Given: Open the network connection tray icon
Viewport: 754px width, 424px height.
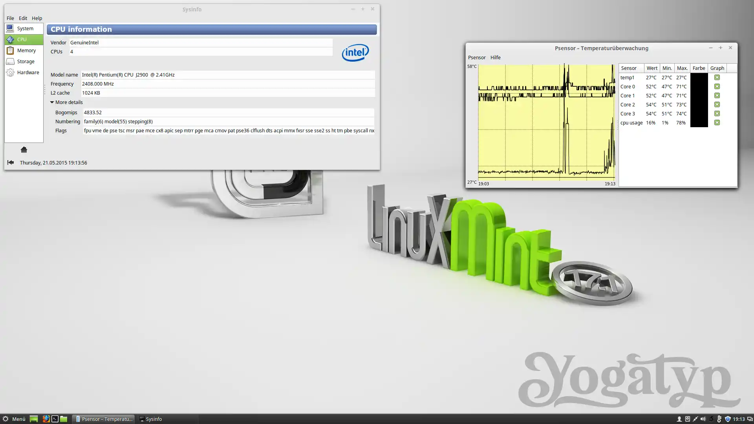Looking at the screenshot, I should point(695,419).
